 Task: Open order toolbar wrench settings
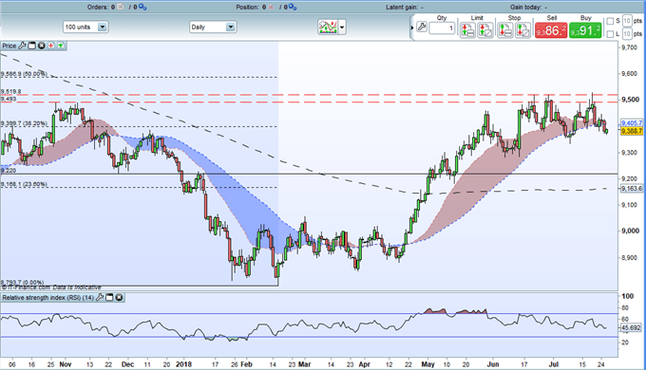pyautogui.click(x=422, y=28)
